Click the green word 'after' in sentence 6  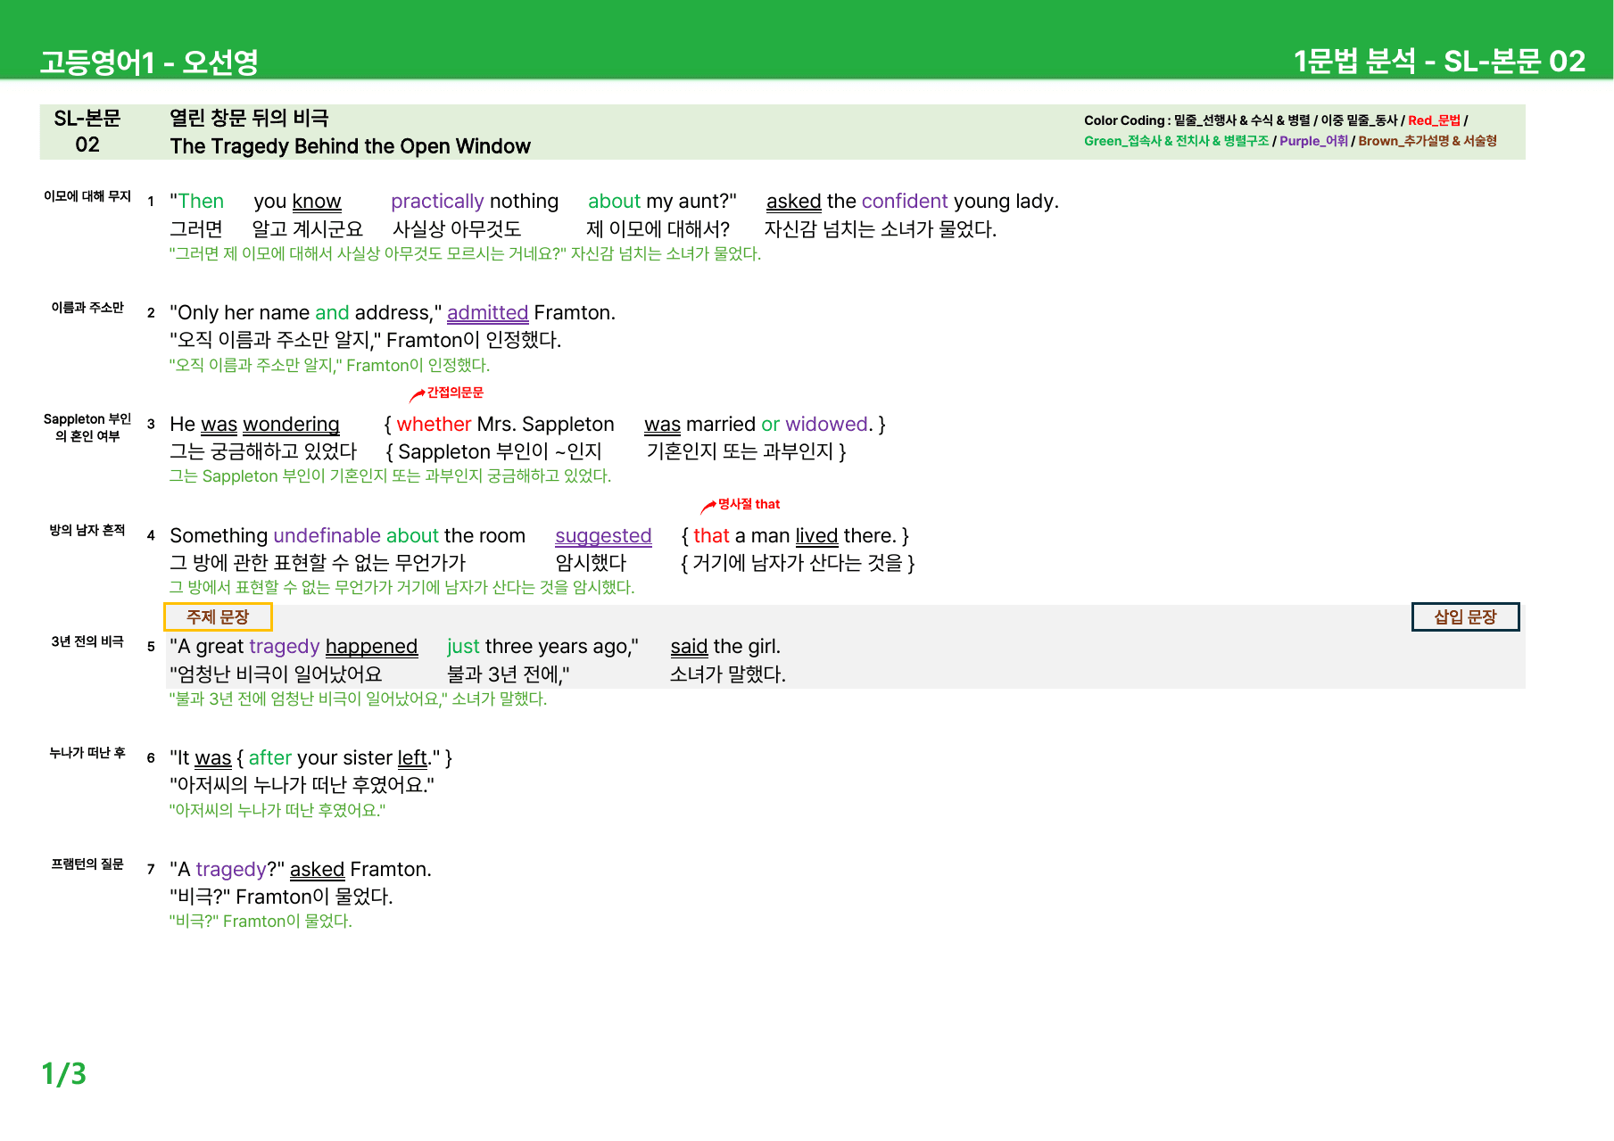tap(269, 758)
